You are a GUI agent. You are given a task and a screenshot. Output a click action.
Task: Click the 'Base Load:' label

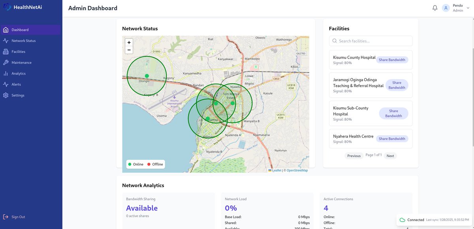(x=233, y=217)
